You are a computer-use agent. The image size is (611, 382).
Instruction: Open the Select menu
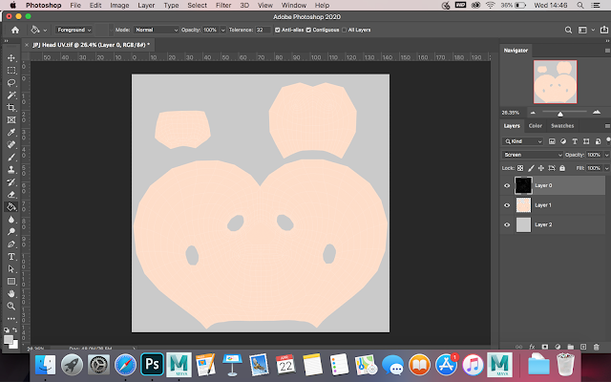[x=198, y=6]
